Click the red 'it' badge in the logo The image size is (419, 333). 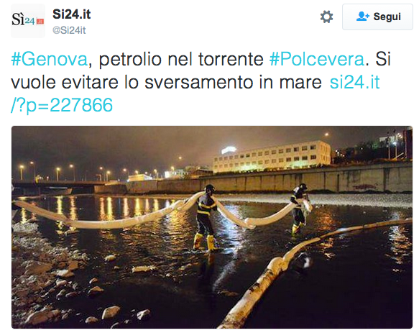40,22
